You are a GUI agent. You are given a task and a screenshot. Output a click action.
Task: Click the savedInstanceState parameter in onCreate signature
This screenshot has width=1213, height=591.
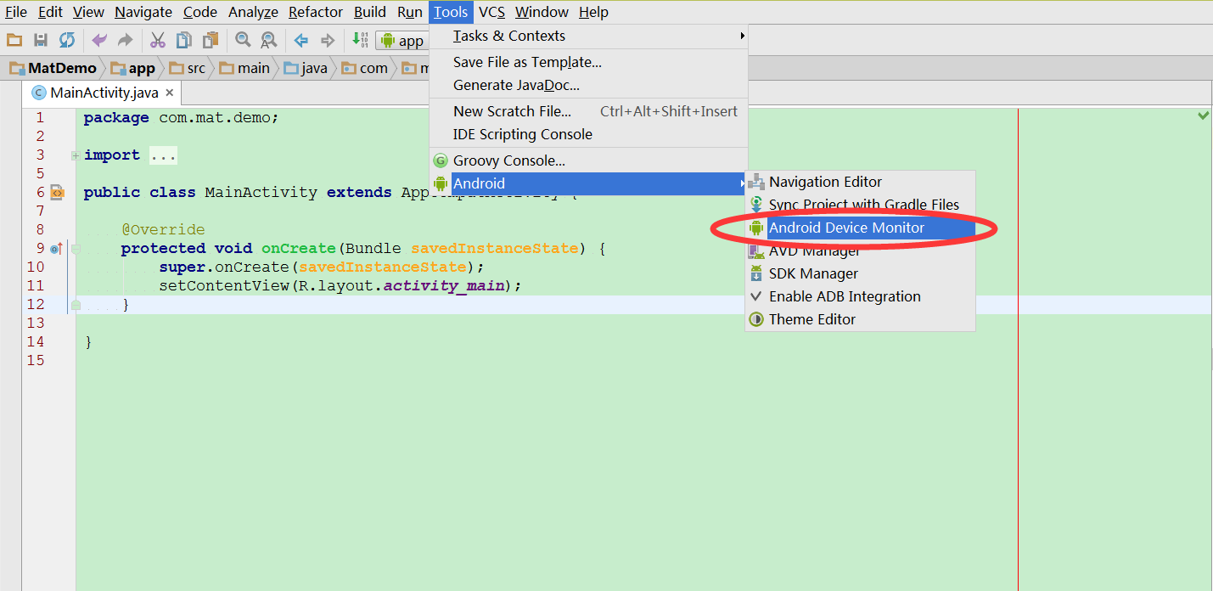pos(496,249)
